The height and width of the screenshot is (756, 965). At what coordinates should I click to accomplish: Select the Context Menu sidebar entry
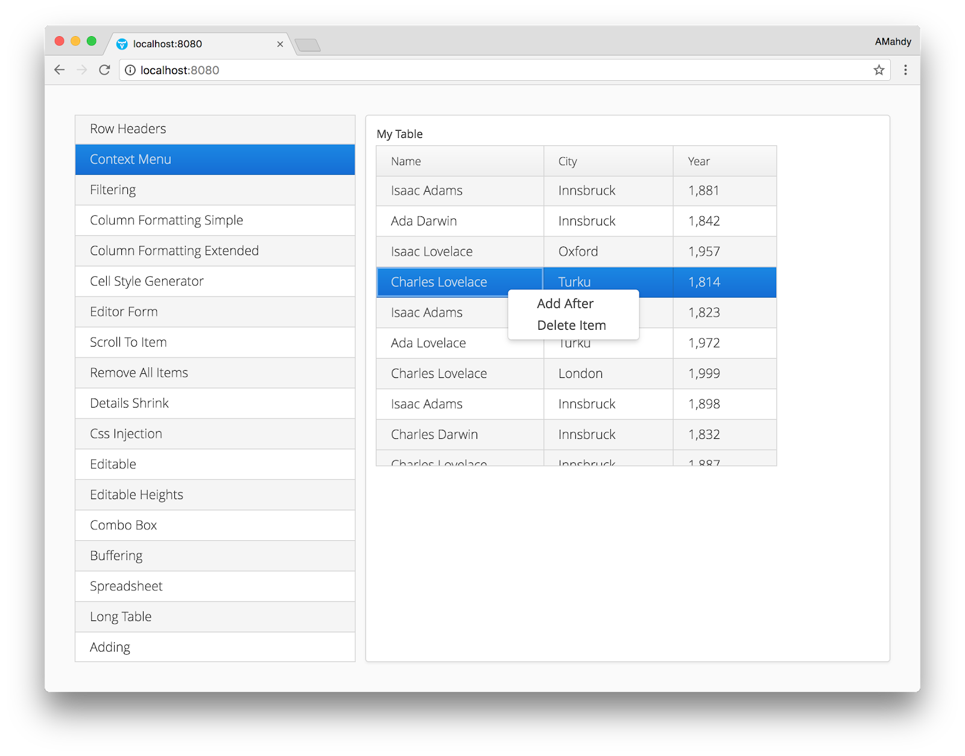pos(215,159)
